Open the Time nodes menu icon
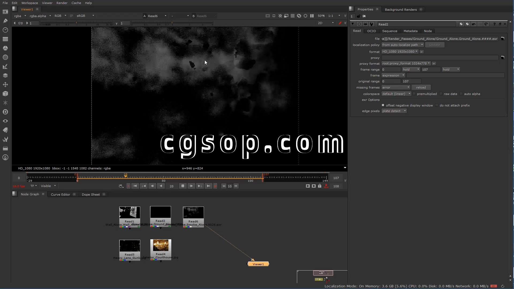This screenshot has width=514, height=289. (5, 30)
